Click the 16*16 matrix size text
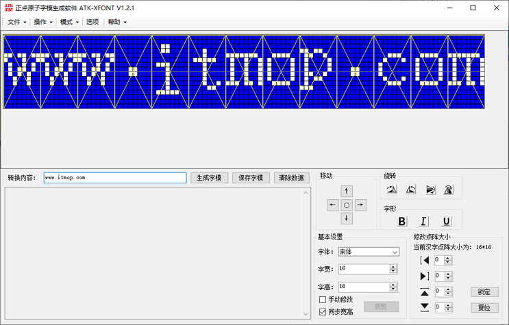This screenshot has height=325, width=509. (484, 247)
